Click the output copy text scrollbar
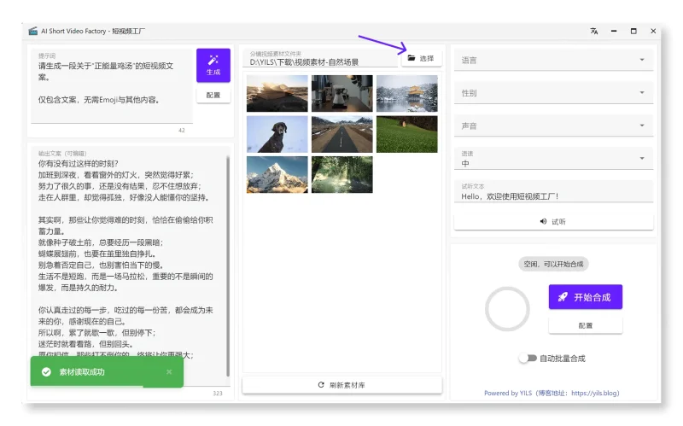The image size is (683, 426). (x=228, y=256)
